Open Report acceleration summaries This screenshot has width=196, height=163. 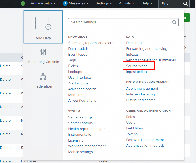click(151, 60)
